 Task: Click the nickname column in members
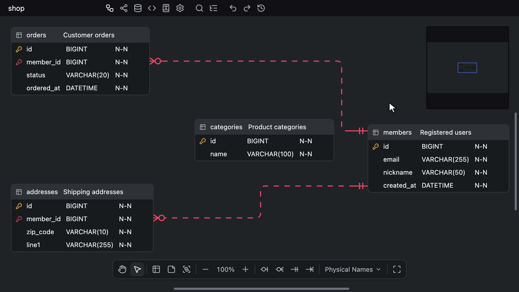tap(438, 172)
